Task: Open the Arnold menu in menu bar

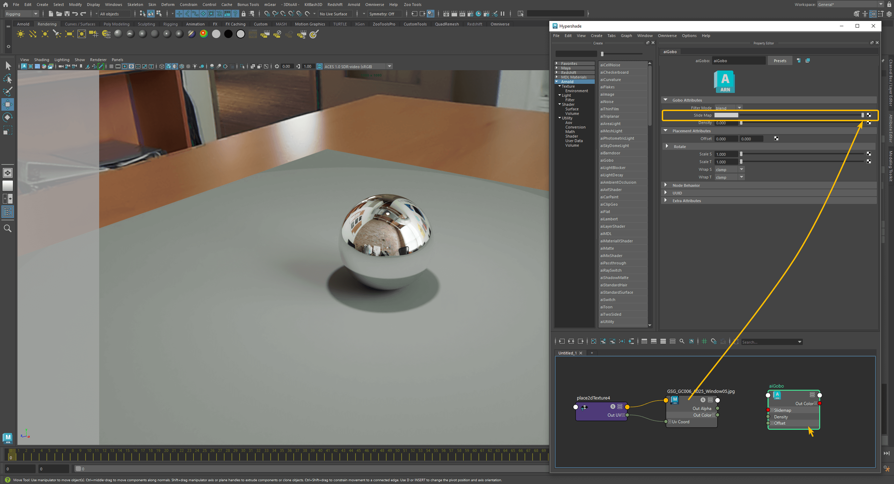Action: 353,5
